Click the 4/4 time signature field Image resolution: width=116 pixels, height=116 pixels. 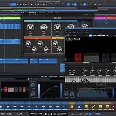tap(73, 113)
